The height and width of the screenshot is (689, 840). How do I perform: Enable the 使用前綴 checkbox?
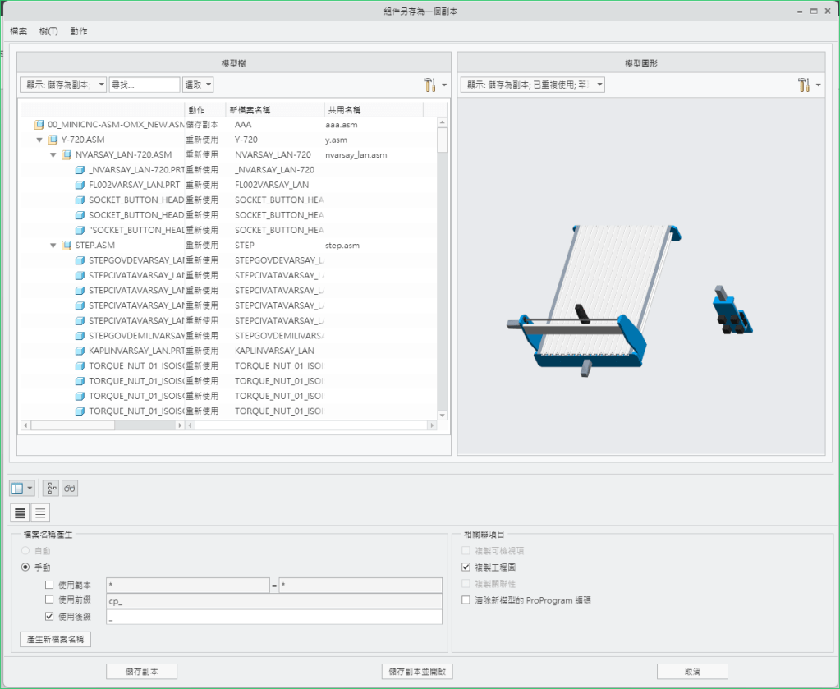coord(50,600)
